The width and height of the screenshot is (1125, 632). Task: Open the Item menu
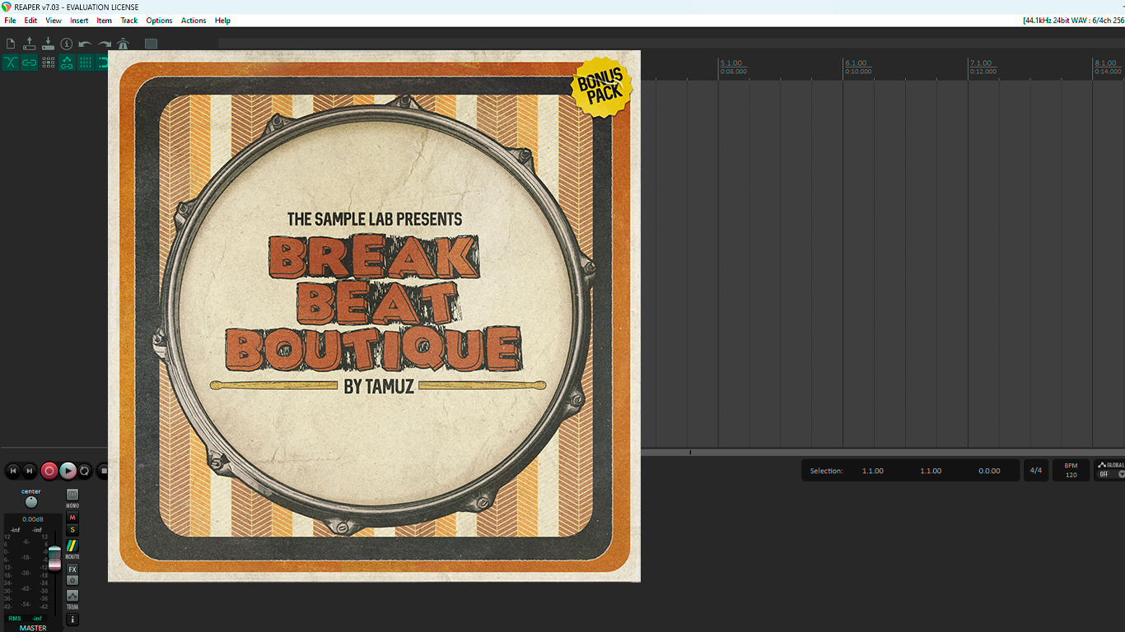point(105,21)
